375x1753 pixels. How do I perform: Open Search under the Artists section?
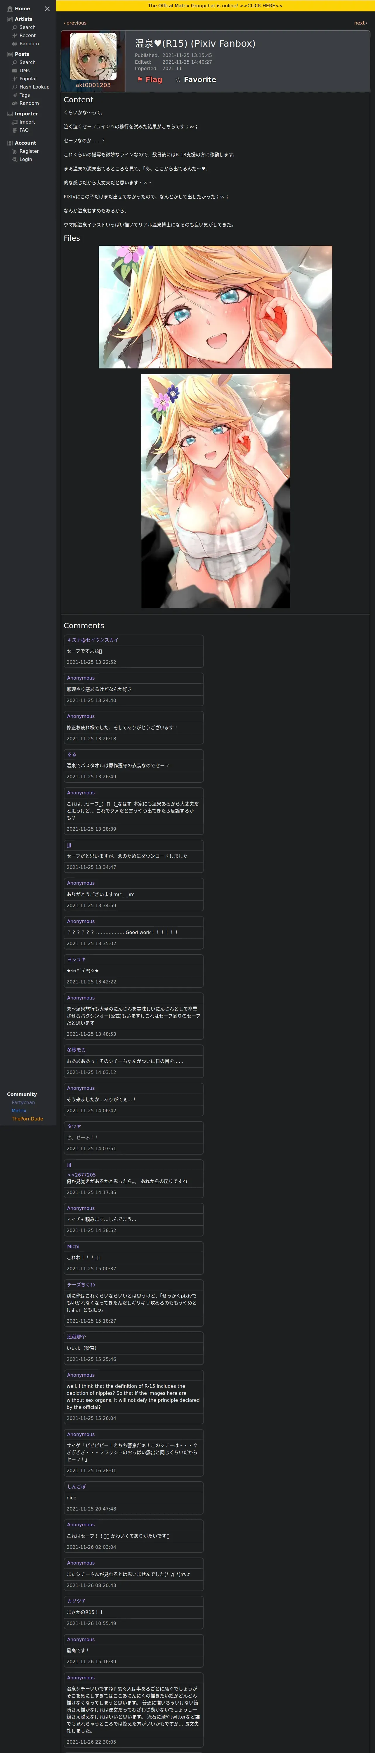coord(27,27)
